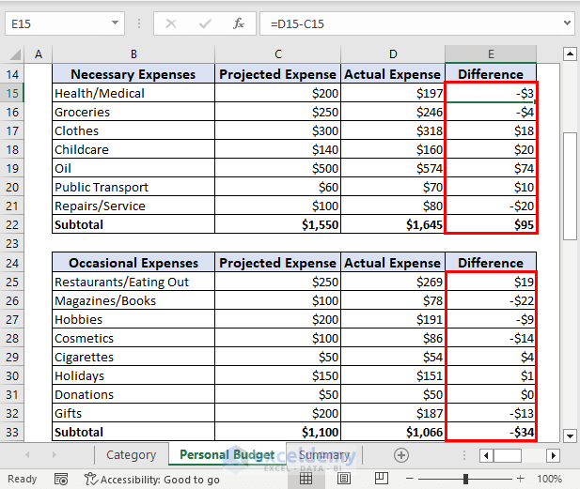Click the Enter formula checkmark icon
The width and height of the screenshot is (580, 489).
pyautogui.click(x=205, y=23)
